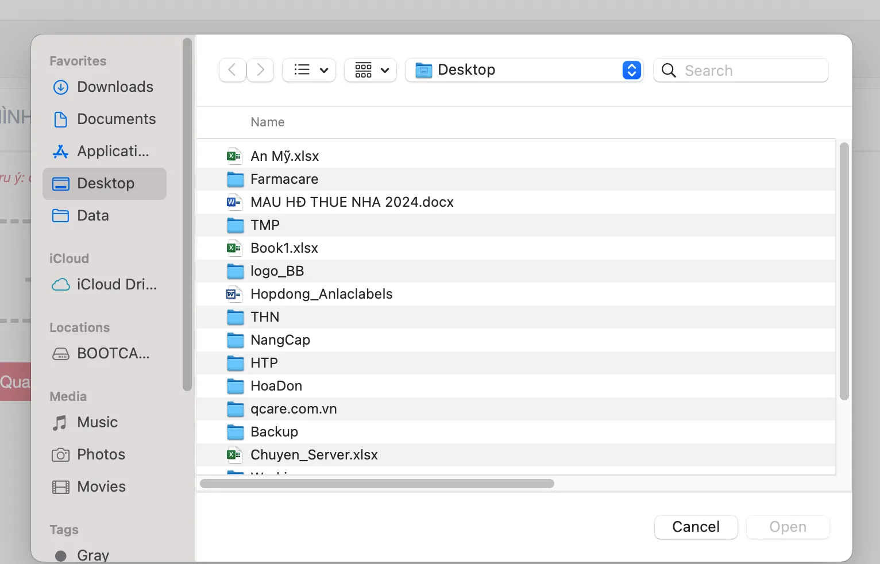
Task: Click the Cancel button
Action: (x=696, y=527)
